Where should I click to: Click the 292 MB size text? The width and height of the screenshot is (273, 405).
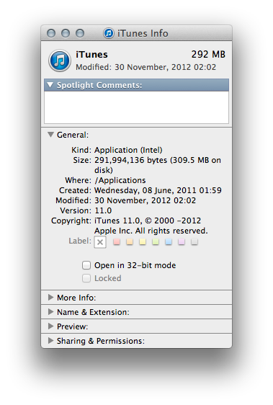208,54
